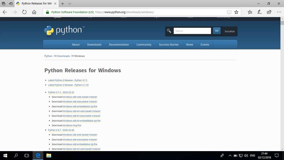Viewport: 284px width, 160px height.
Task: Open the Action Center notifications
Action: (277, 156)
